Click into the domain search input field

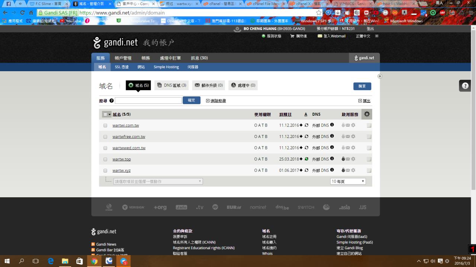[148, 100]
